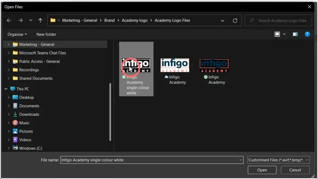Screen dimensions: 318x179
Task: Click the cloud sync status icon
Action: point(166,77)
